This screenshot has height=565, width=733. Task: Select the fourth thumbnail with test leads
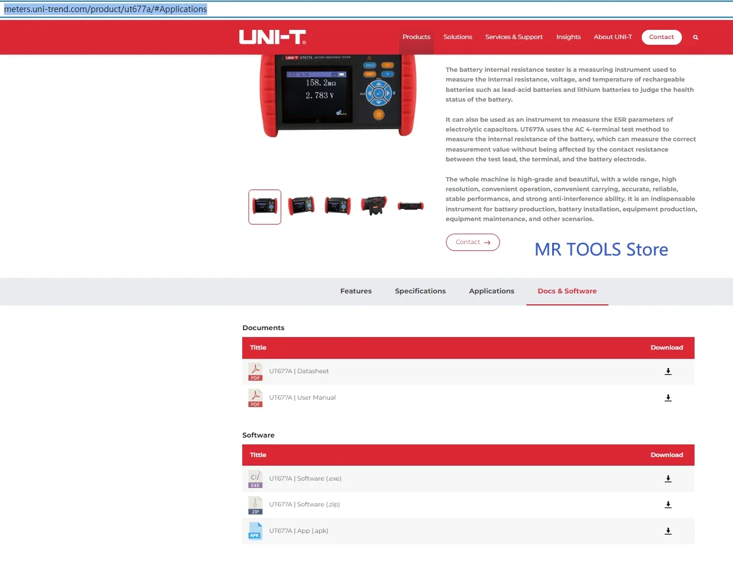coord(374,206)
